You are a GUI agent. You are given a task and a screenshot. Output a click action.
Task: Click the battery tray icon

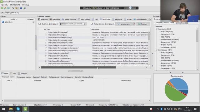165,109
